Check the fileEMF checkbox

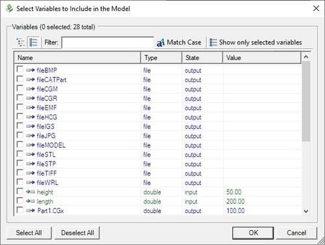20,107
